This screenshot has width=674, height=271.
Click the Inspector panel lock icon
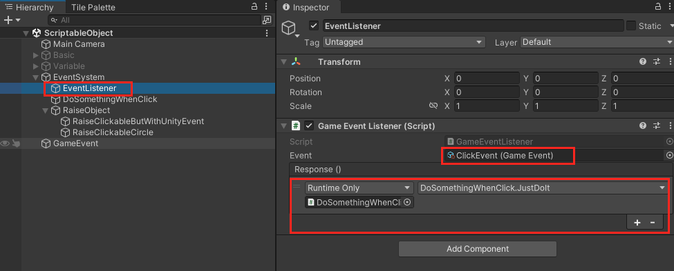coord(657,6)
